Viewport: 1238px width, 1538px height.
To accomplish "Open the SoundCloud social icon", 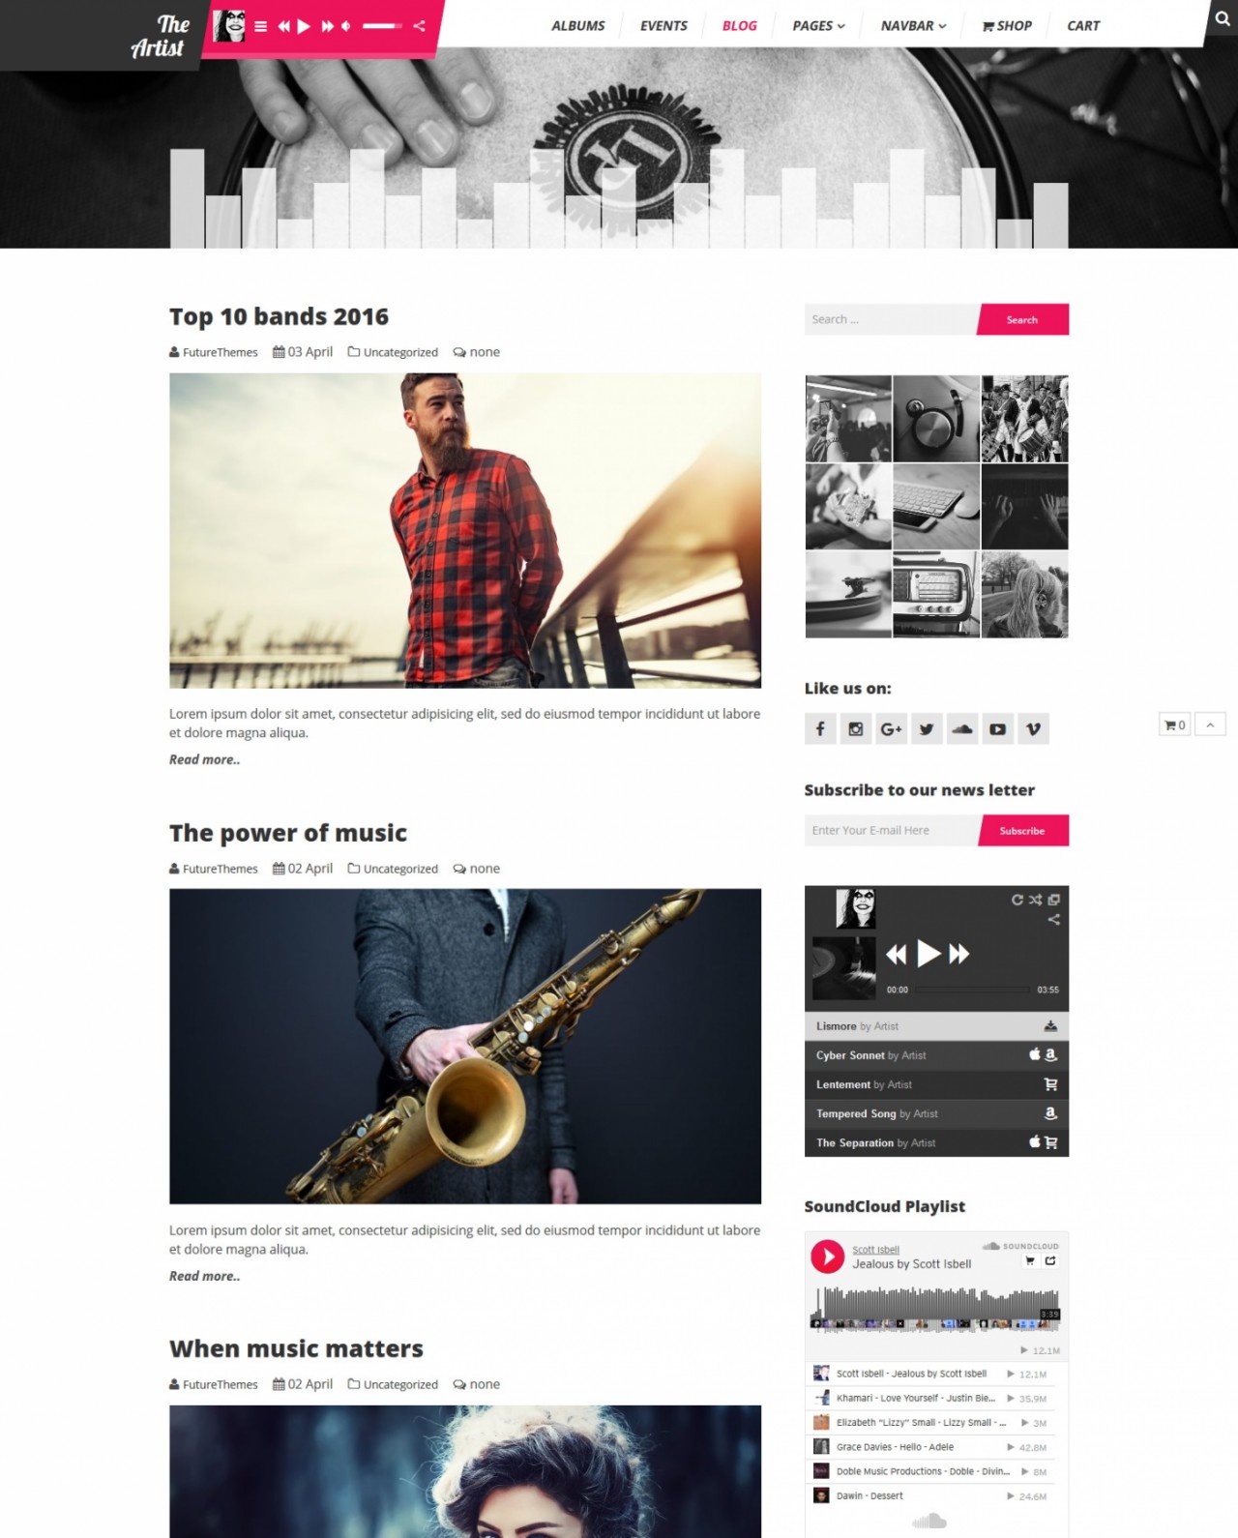I will [962, 728].
